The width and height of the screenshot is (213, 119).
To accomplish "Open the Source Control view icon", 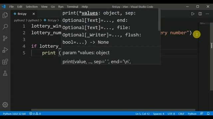I will (x=5, y=38).
